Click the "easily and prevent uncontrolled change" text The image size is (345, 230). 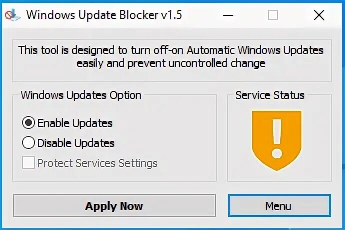(171, 63)
